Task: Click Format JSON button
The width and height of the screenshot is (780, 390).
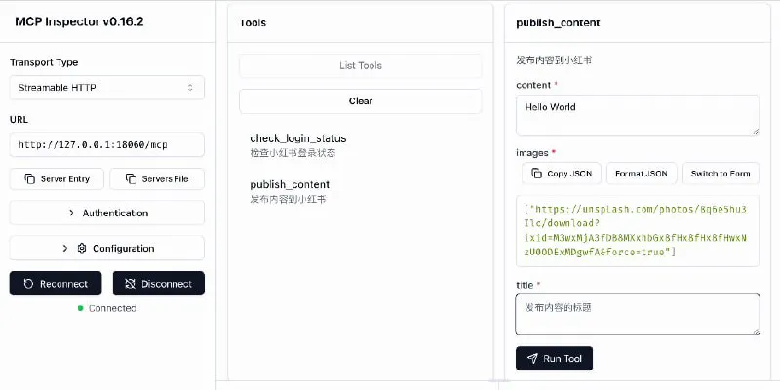Action: tap(642, 174)
